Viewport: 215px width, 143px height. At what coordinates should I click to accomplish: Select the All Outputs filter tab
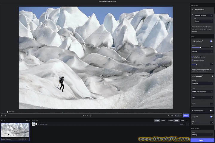coord(171,121)
